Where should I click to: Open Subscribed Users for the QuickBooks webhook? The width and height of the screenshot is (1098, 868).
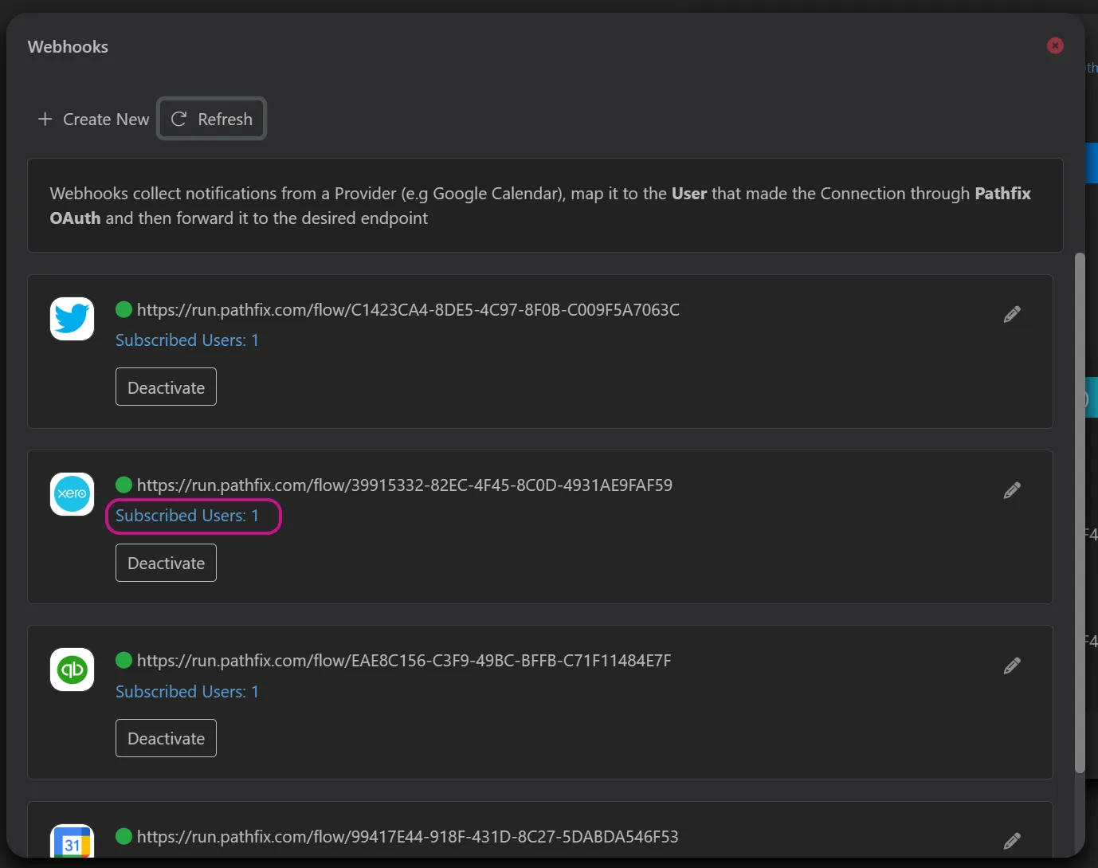coord(187,692)
